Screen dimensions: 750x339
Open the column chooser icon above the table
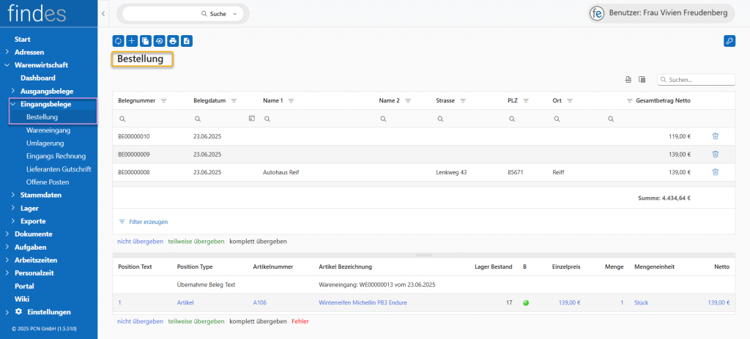(x=642, y=80)
